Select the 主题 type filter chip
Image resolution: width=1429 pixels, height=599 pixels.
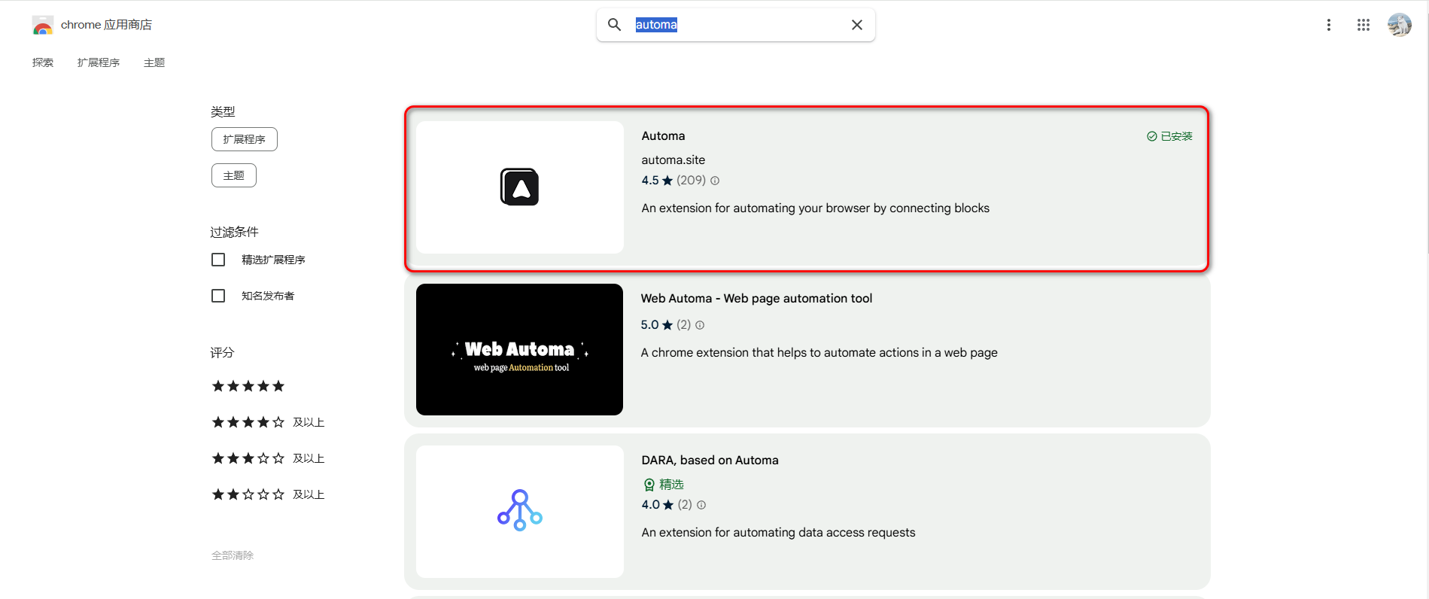(233, 175)
